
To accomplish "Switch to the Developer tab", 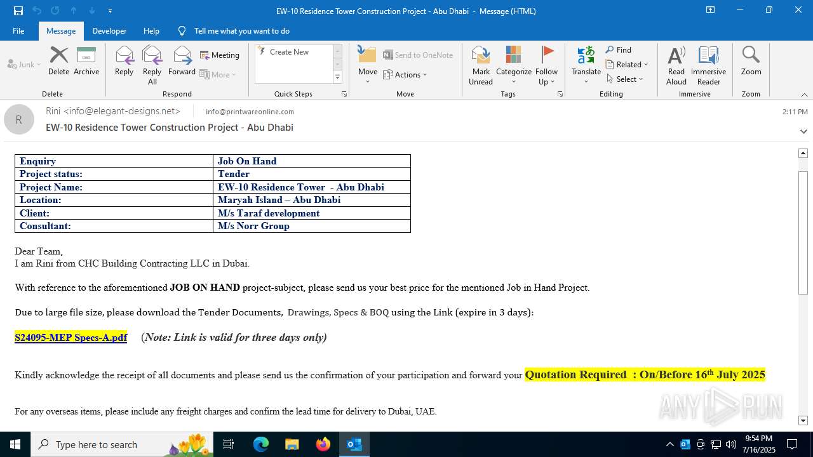I will 109,31.
